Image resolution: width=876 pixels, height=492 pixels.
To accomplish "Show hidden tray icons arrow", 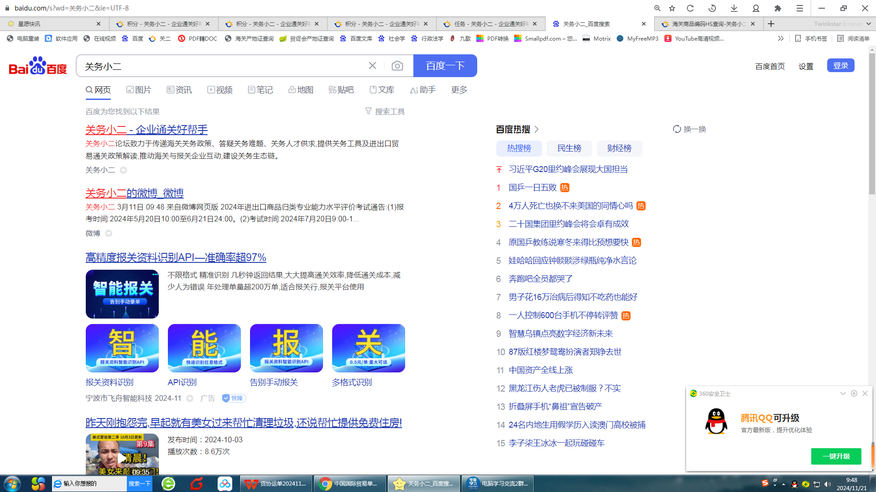I will point(783,484).
